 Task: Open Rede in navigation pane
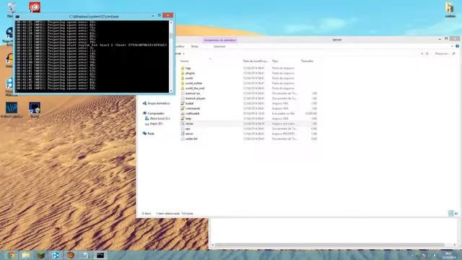click(149, 134)
